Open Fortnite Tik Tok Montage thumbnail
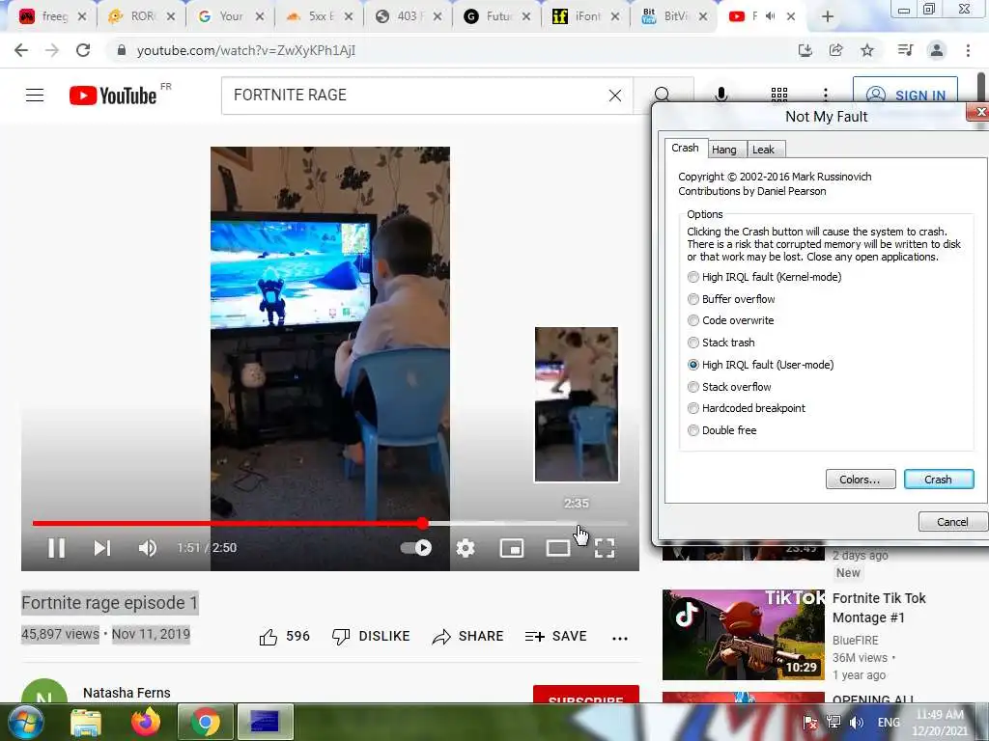Viewport: 989px width, 741px height. tap(743, 635)
